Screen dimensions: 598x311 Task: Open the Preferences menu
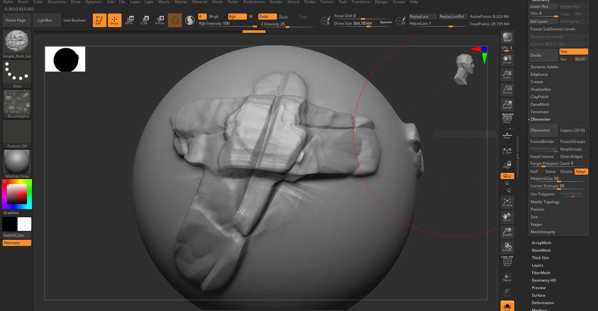coord(254,2)
